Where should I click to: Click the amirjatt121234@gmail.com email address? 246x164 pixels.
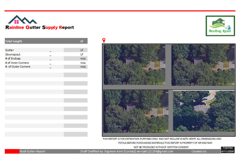[155, 151]
